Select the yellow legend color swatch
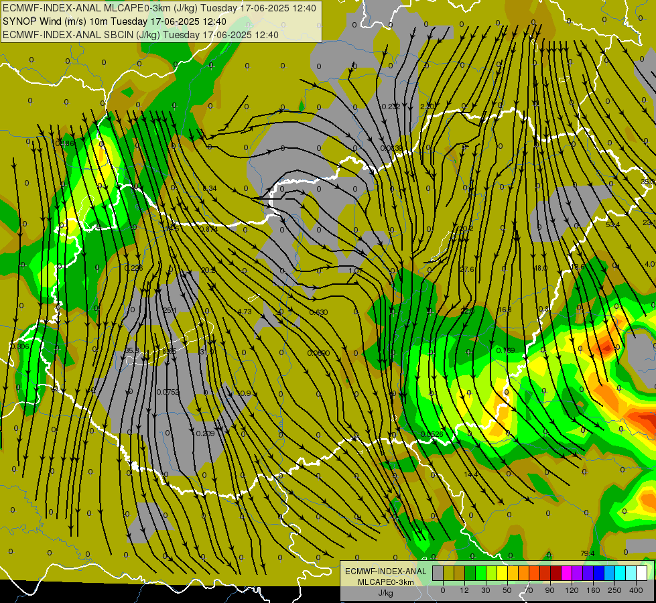The width and height of the screenshot is (656, 603). click(x=502, y=573)
